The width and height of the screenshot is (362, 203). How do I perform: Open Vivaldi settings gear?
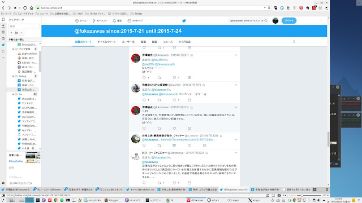pos(3,183)
